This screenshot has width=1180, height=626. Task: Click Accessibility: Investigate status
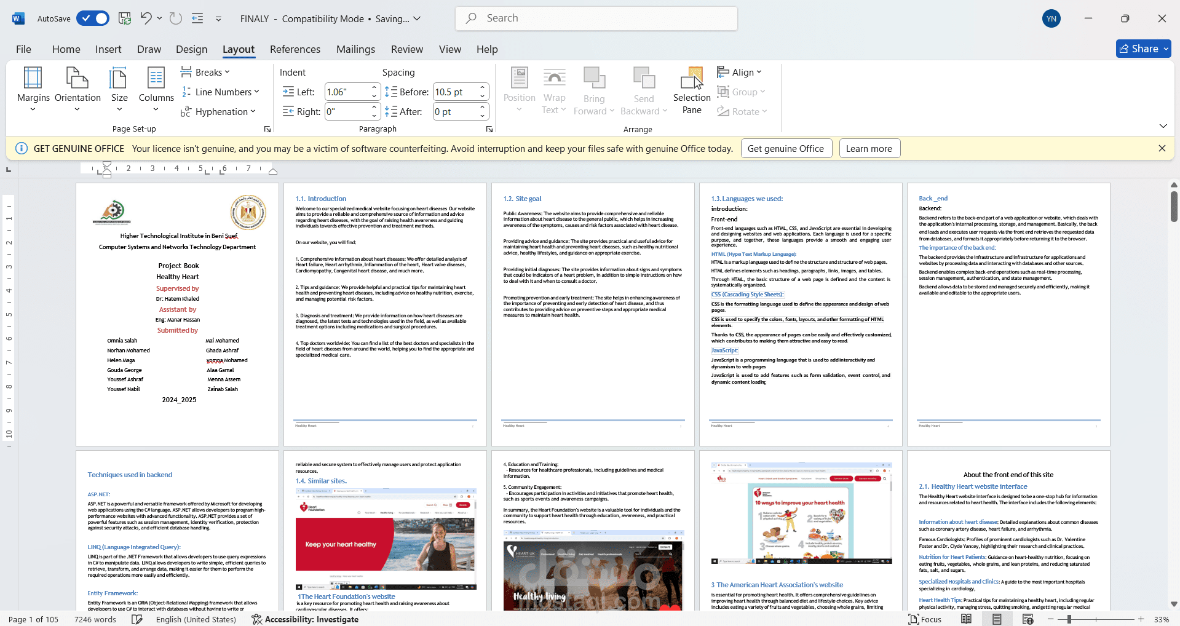coord(305,619)
